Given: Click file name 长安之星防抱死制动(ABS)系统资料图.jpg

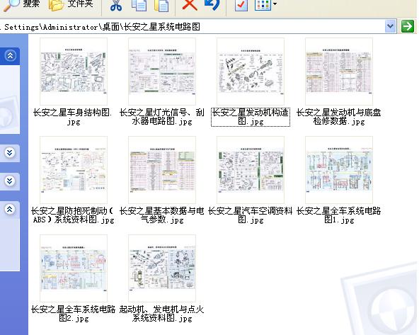Looking at the screenshot, I should [73, 215].
